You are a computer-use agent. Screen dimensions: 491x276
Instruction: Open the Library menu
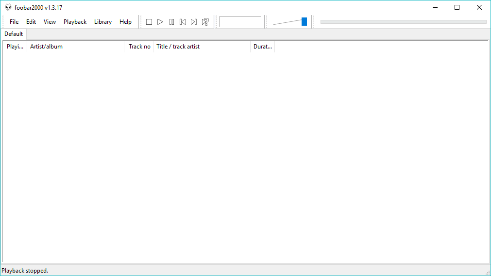click(x=103, y=22)
